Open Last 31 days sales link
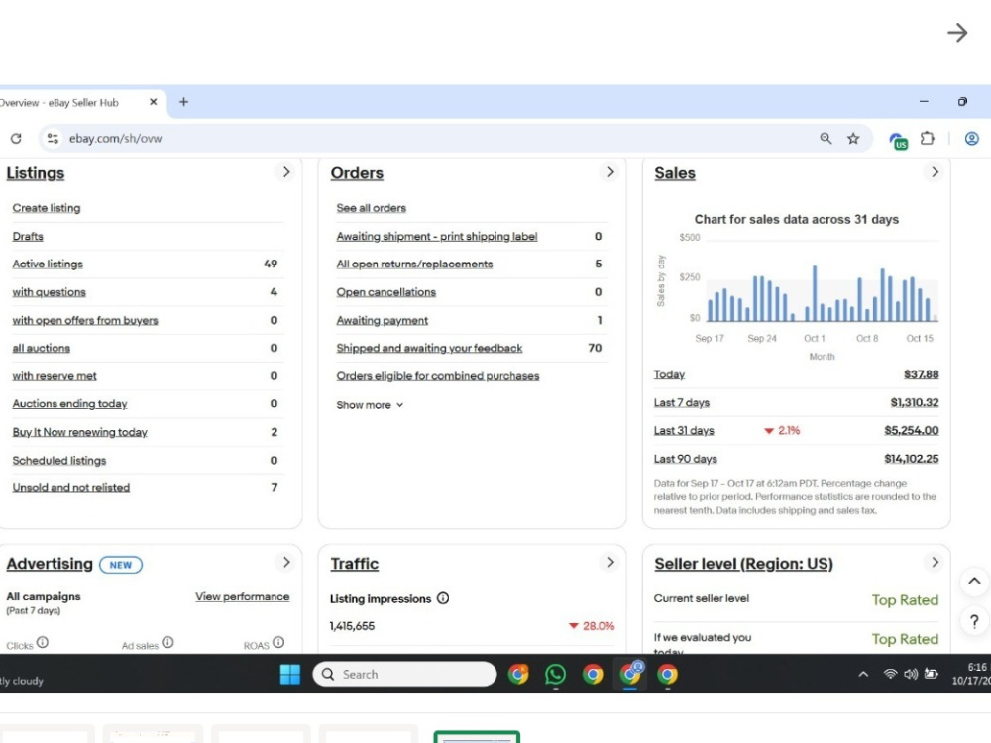Viewport: 991px width, 743px height. click(684, 430)
